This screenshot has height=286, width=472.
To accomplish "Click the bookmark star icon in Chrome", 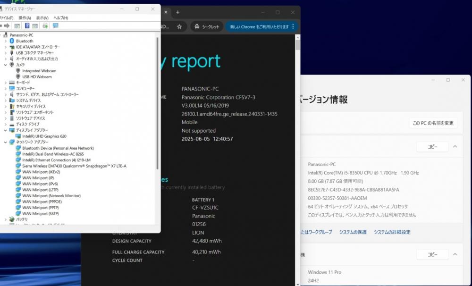I will click(179, 27).
